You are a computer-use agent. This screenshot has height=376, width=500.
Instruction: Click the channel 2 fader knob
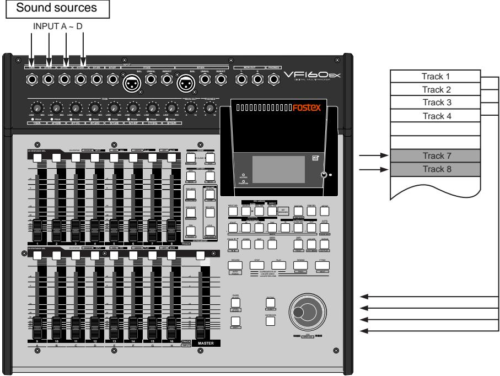56,230
